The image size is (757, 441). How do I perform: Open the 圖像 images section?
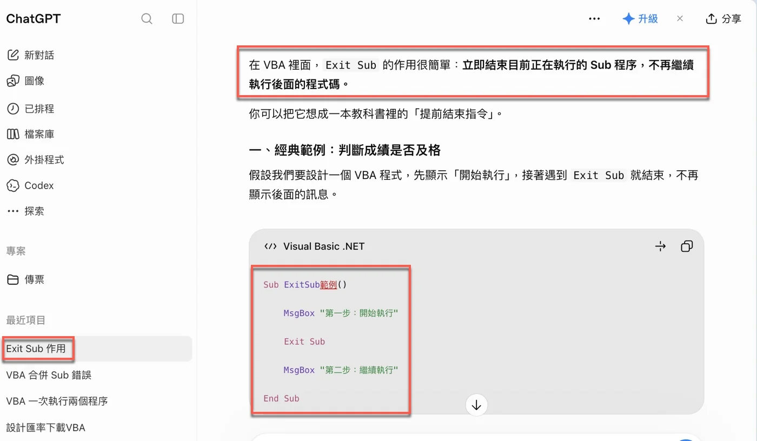tap(25, 81)
